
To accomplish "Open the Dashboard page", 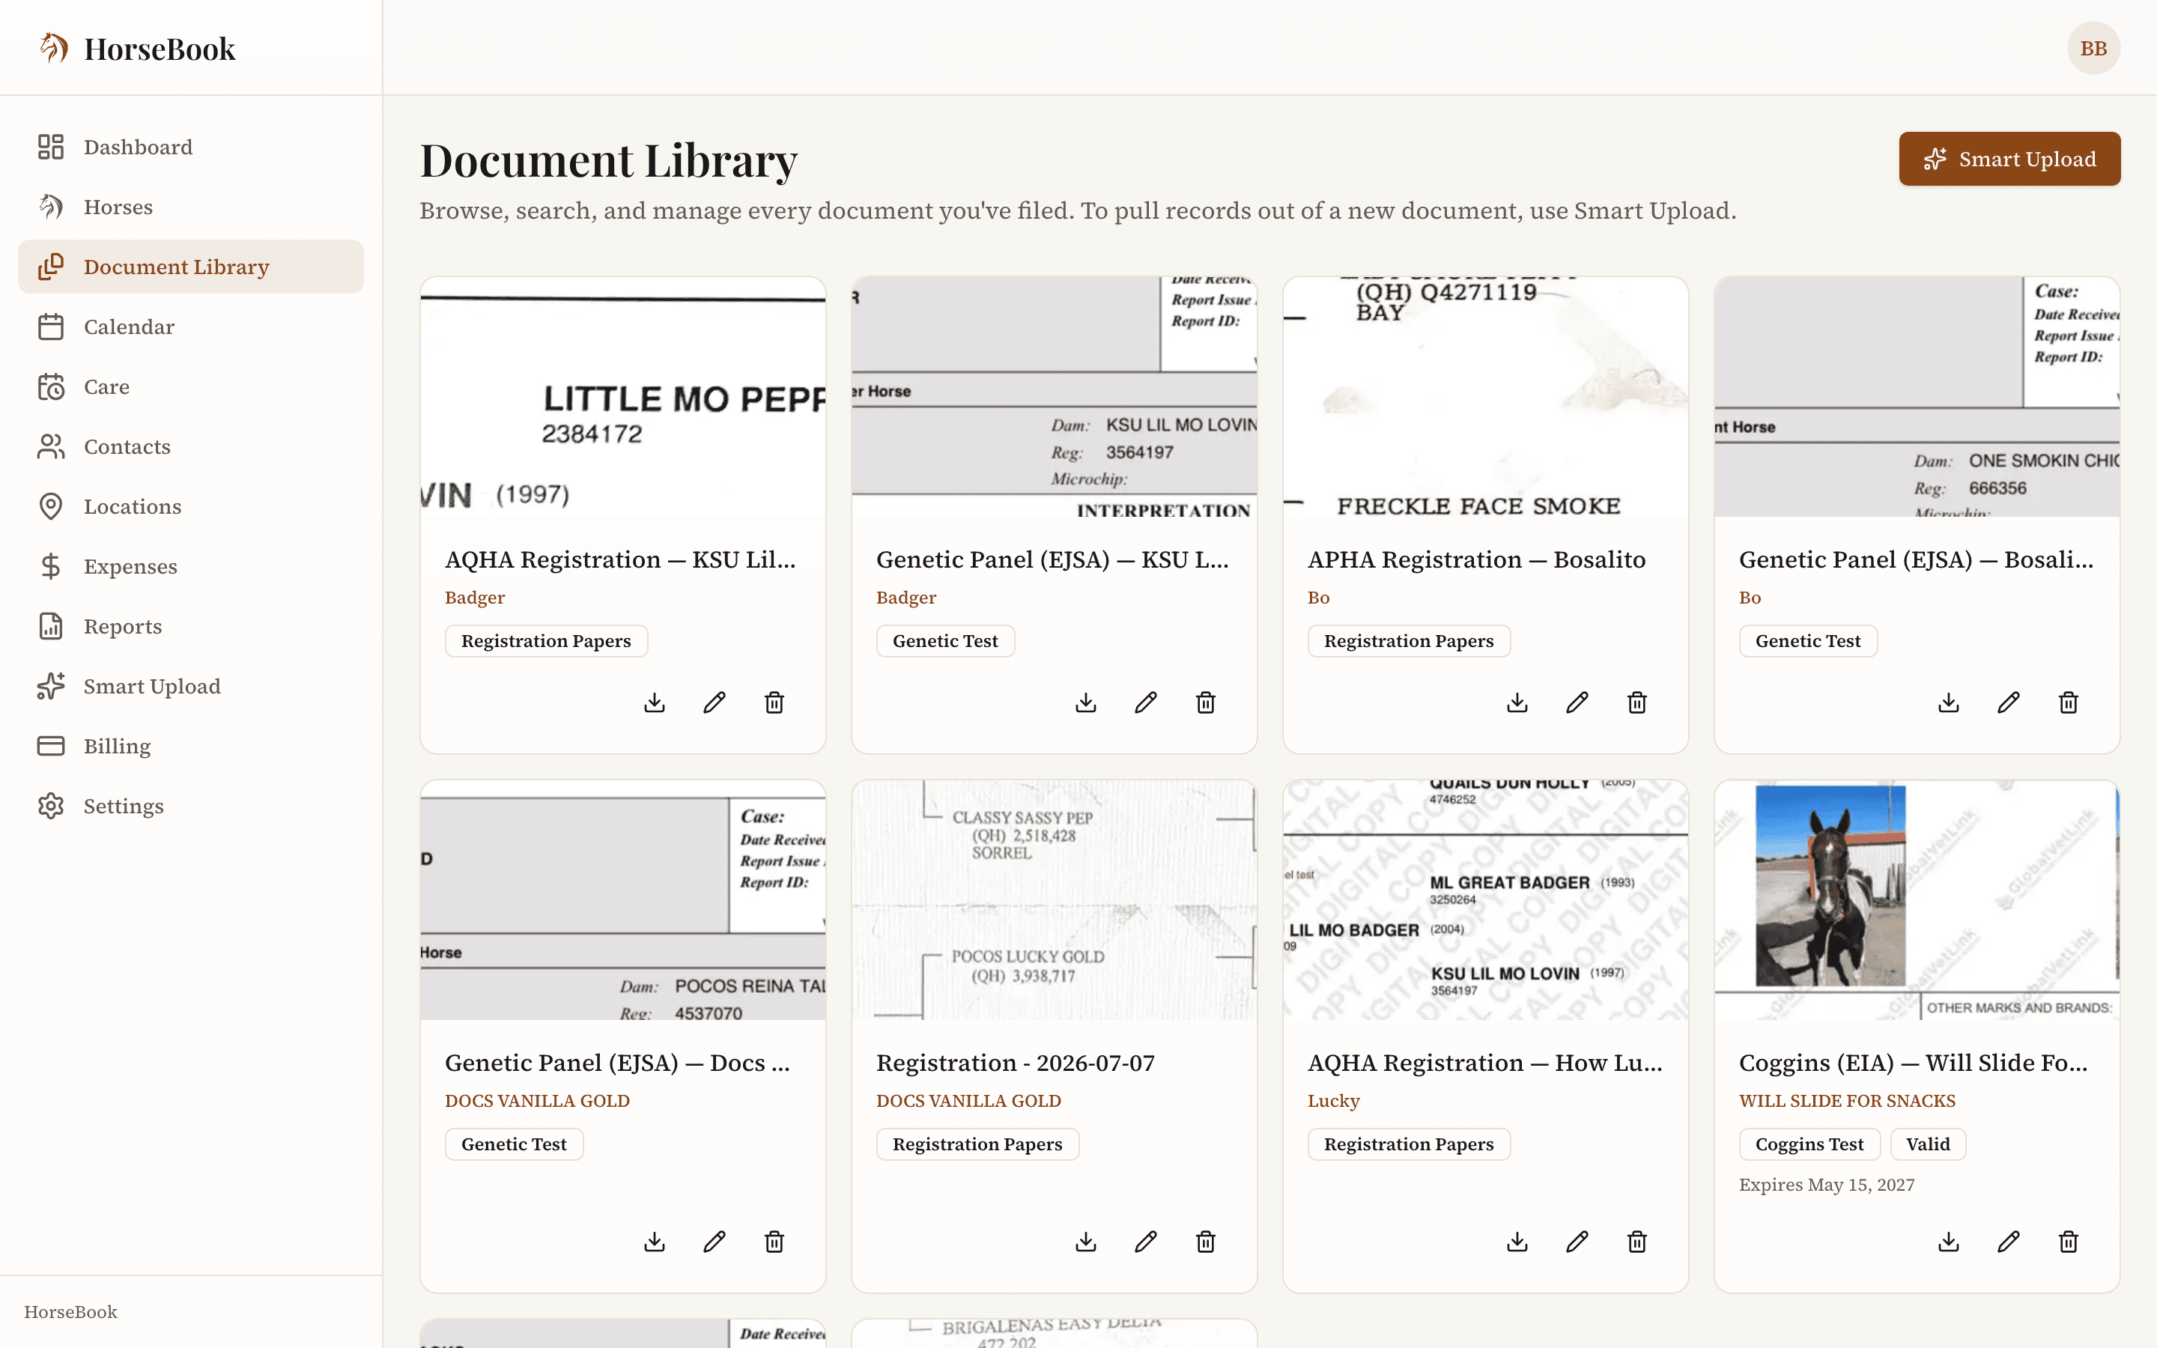I will point(191,147).
